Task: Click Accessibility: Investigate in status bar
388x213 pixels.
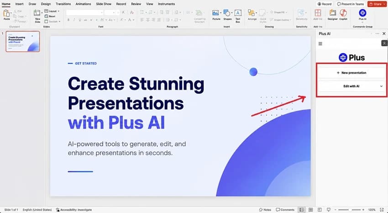Action: pos(74,210)
